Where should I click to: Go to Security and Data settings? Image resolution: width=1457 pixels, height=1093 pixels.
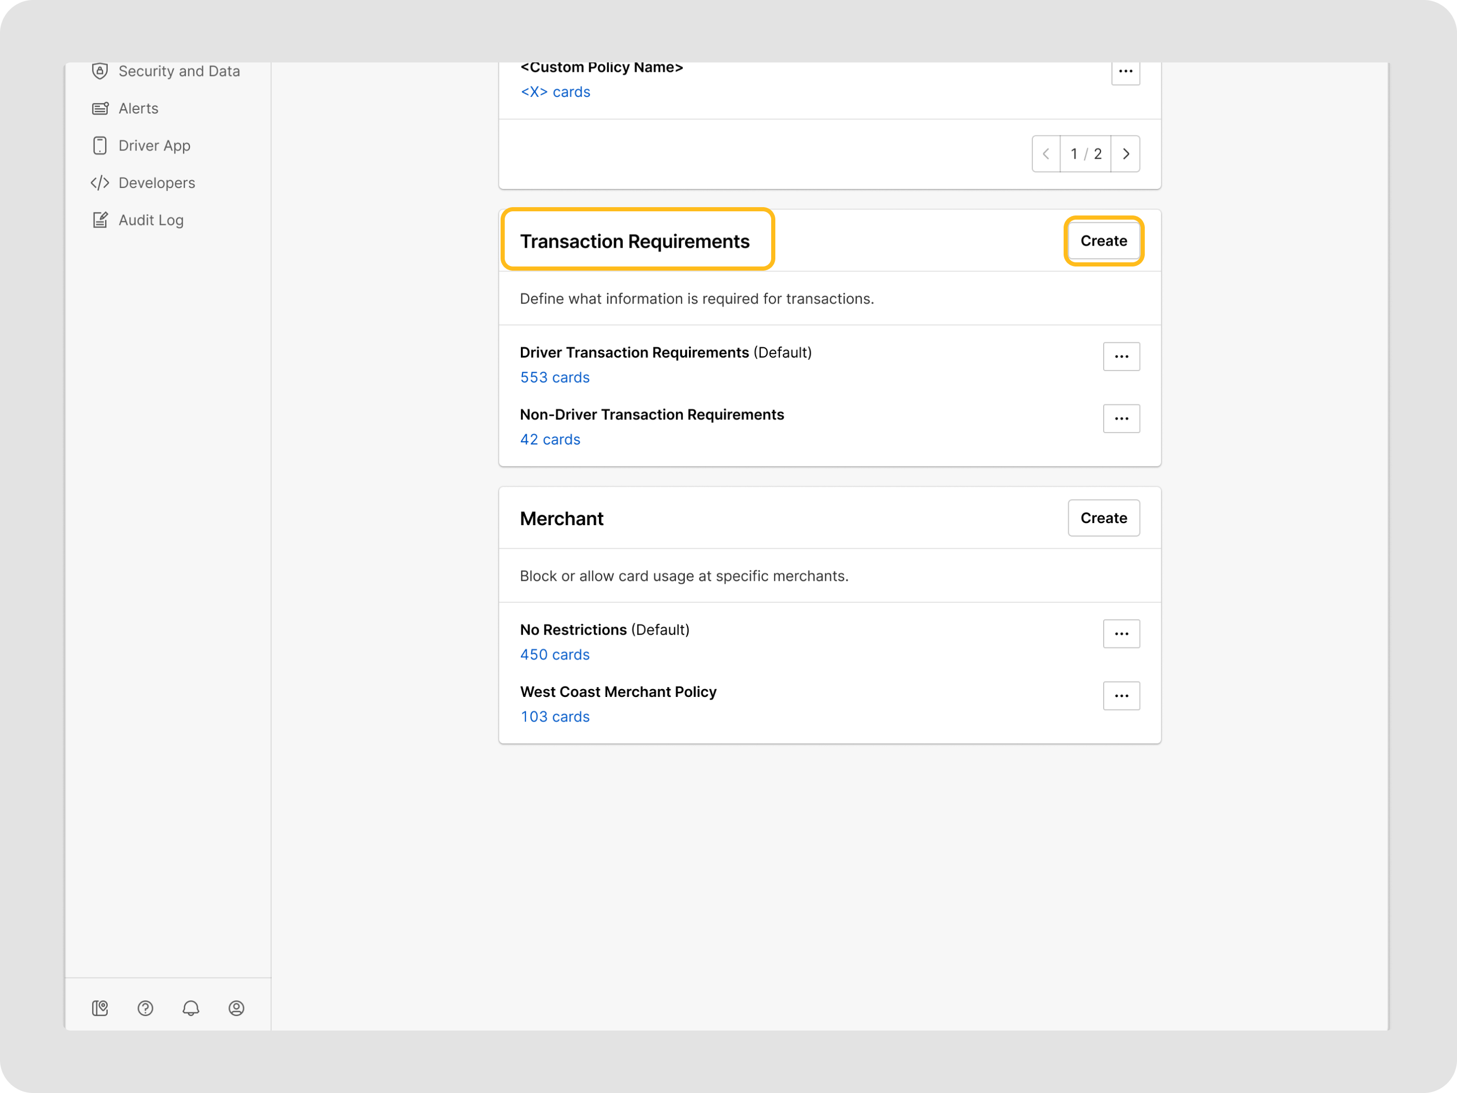tap(178, 71)
